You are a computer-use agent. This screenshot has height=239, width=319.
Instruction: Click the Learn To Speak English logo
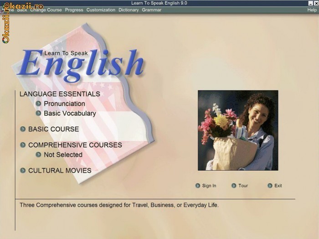[81, 65]
